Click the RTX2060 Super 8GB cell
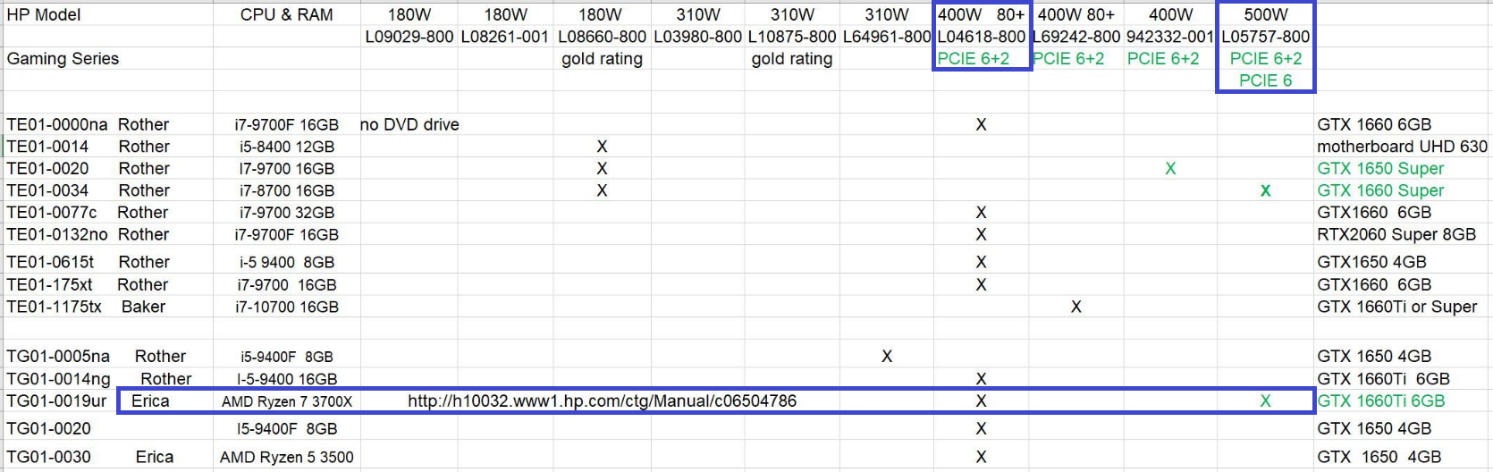This screenshot has height=472, width=1493. (x=1396, y=234)
